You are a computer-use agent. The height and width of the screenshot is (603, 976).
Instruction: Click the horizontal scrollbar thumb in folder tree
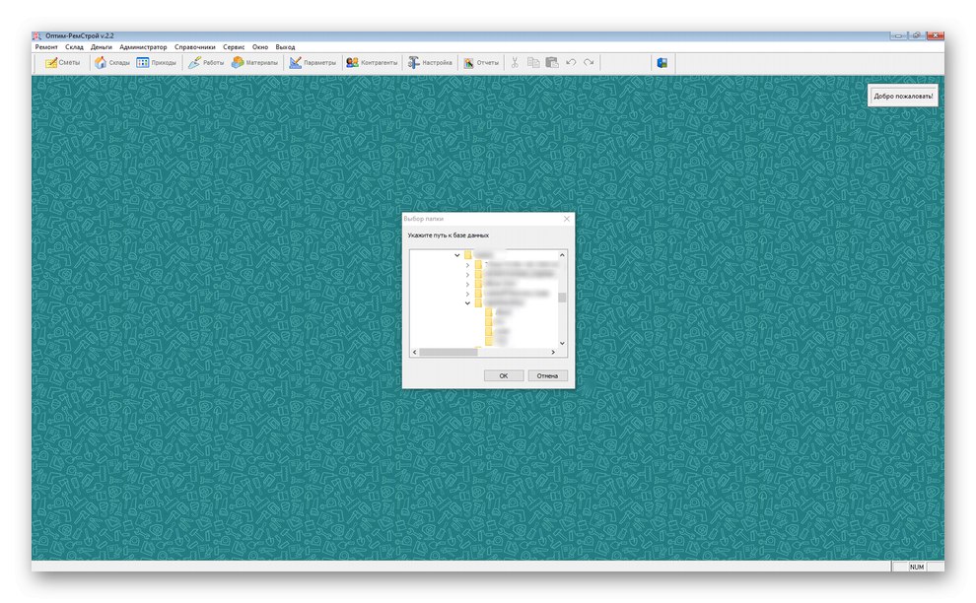click(449, 352)
